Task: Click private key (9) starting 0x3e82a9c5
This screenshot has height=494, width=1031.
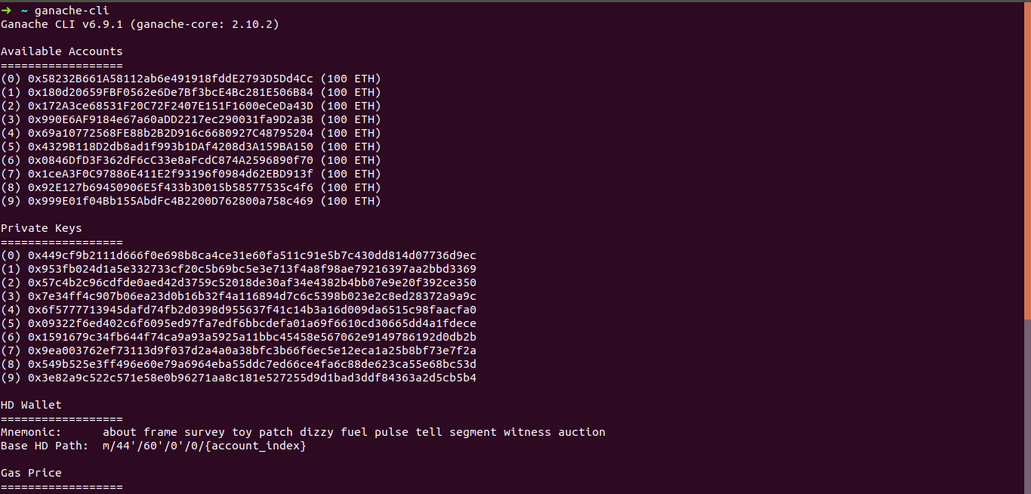Action: 252,378
